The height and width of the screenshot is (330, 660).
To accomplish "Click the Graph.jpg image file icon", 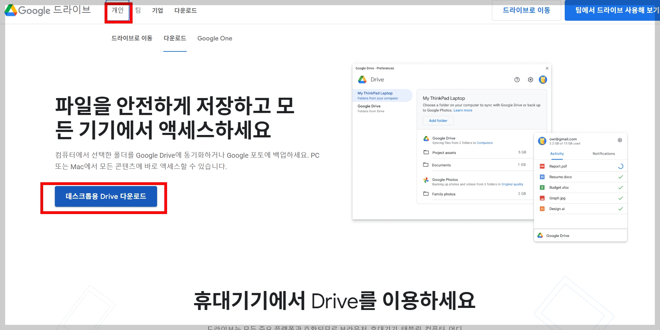I will (x=542, y=198).
